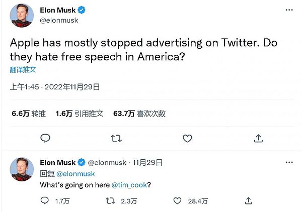Image resolution: width=302 pixels, height=212 pixels.
Task: Reply to the 'What's going on here' tweet
Action: point(45,201)
